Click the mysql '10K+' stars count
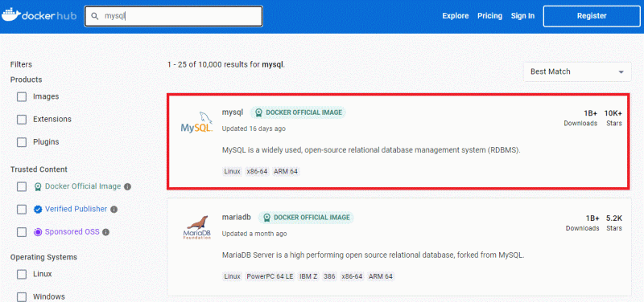644x302 pixels. pyautogui.click(x=613, y=113)
